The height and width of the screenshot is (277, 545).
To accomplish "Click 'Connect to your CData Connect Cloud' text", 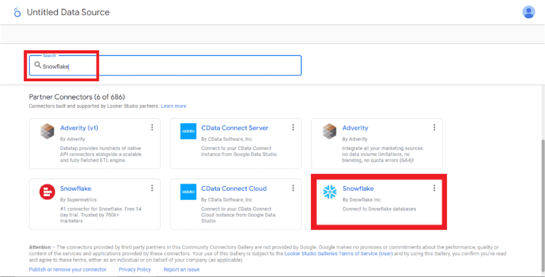I will (x=238, y=215).
